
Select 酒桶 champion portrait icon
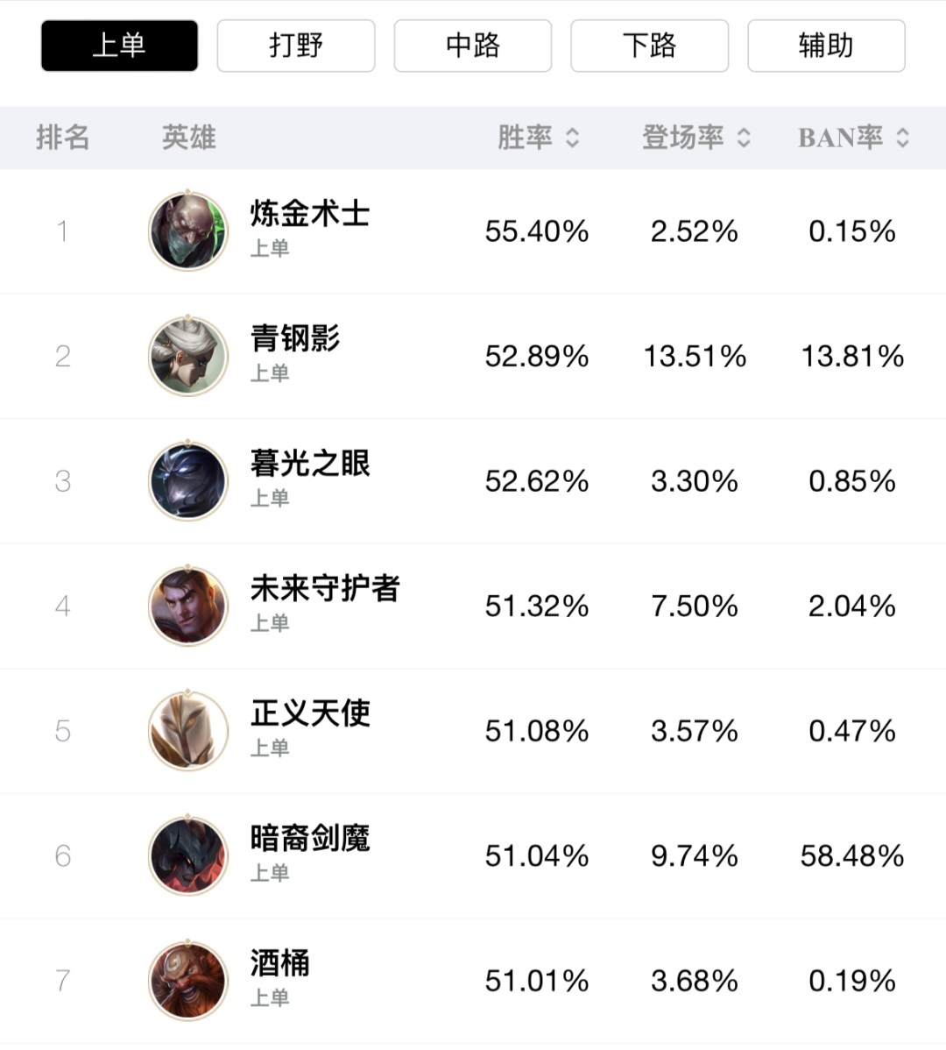pos(188,981)
